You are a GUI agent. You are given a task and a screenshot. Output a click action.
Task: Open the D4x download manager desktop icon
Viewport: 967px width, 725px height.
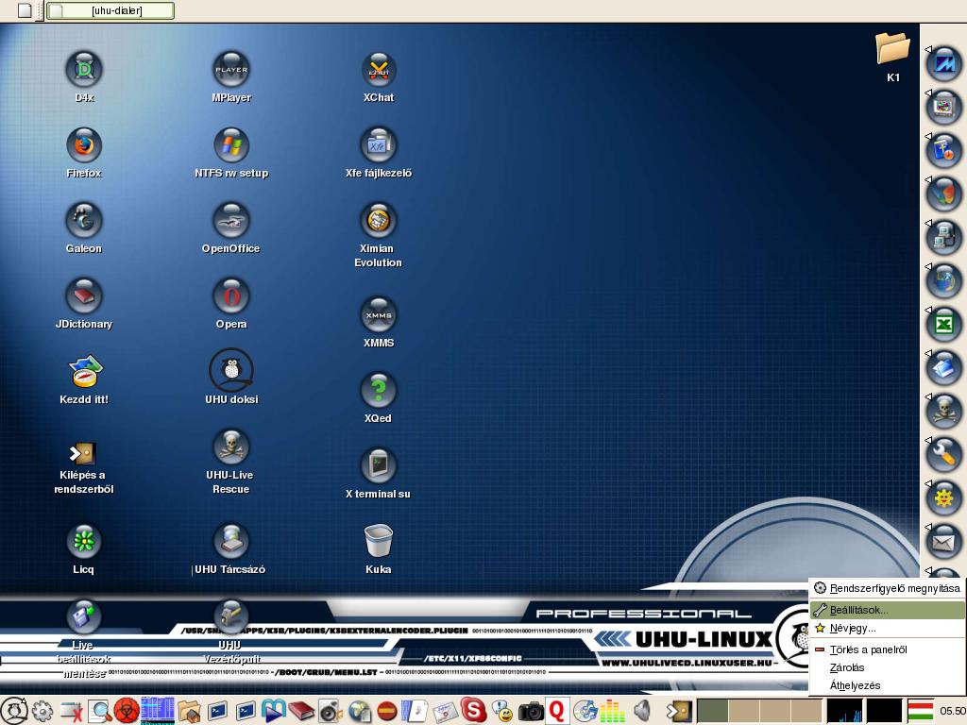tap(84, 70)
